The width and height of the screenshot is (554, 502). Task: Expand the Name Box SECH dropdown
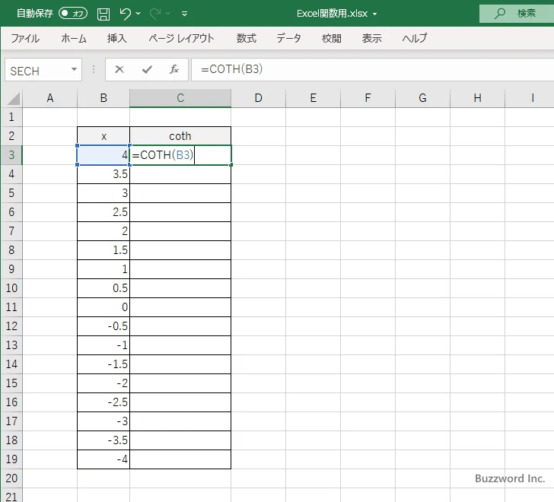click(74, 69)
